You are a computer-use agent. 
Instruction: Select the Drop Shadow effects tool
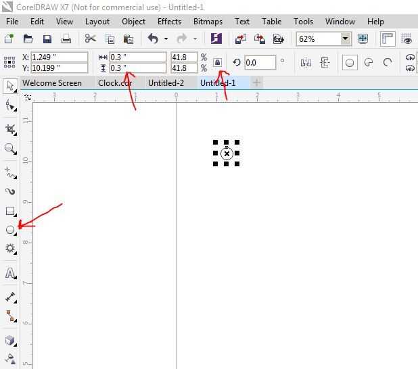10,340
